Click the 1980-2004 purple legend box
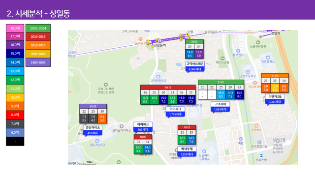Viewport: 315px width, 177px height. [38, 62]
